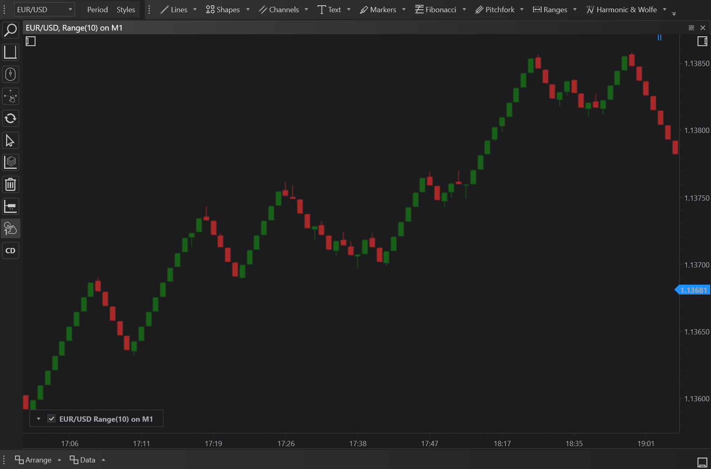Click the mouse scroll mode icon

(x=10, y=74)
